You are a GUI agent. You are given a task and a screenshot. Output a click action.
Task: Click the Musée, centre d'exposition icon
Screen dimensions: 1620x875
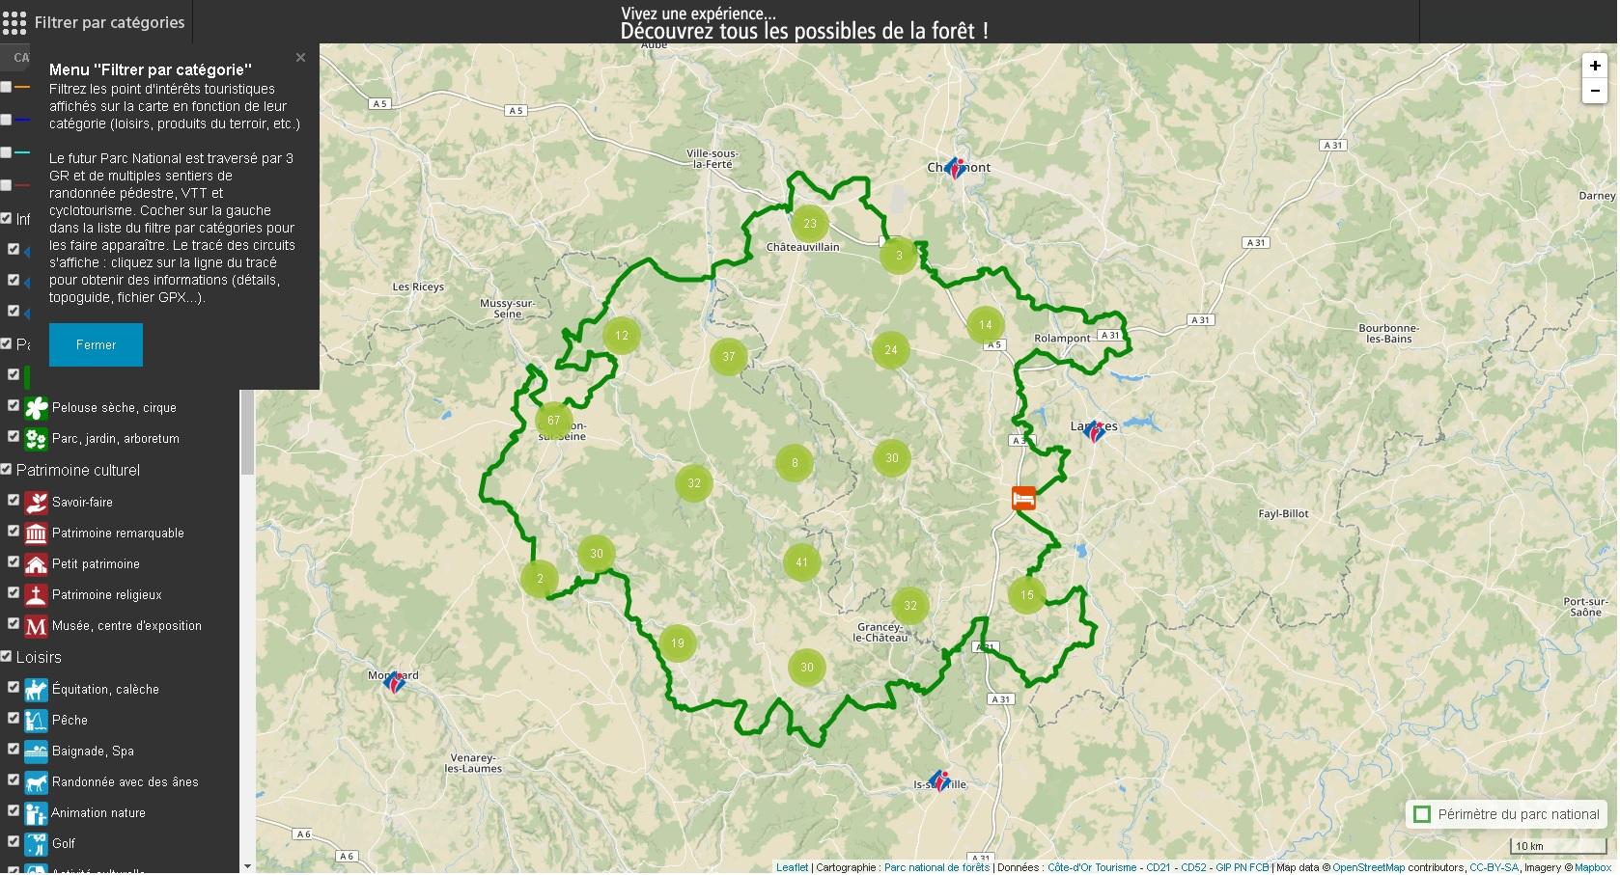pyautogui.click(x=36, y=626)
